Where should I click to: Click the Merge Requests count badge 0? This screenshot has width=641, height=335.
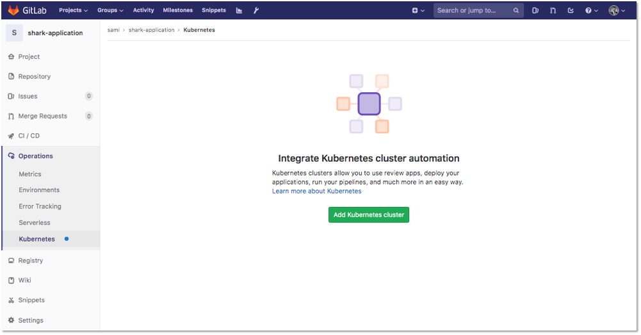pos(89,116)
